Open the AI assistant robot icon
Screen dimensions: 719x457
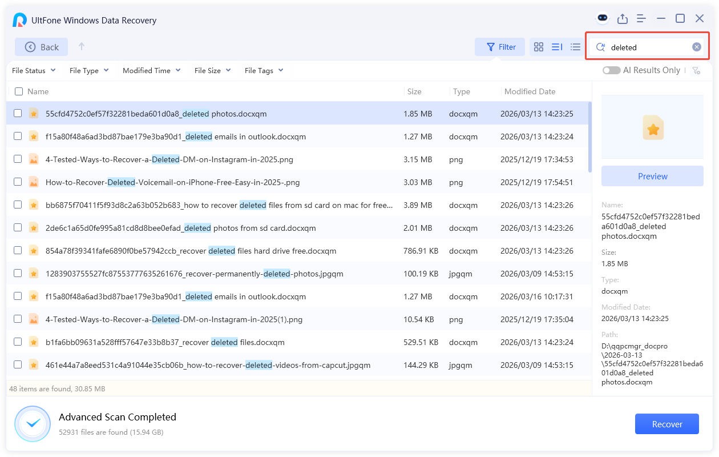(602, 18)
